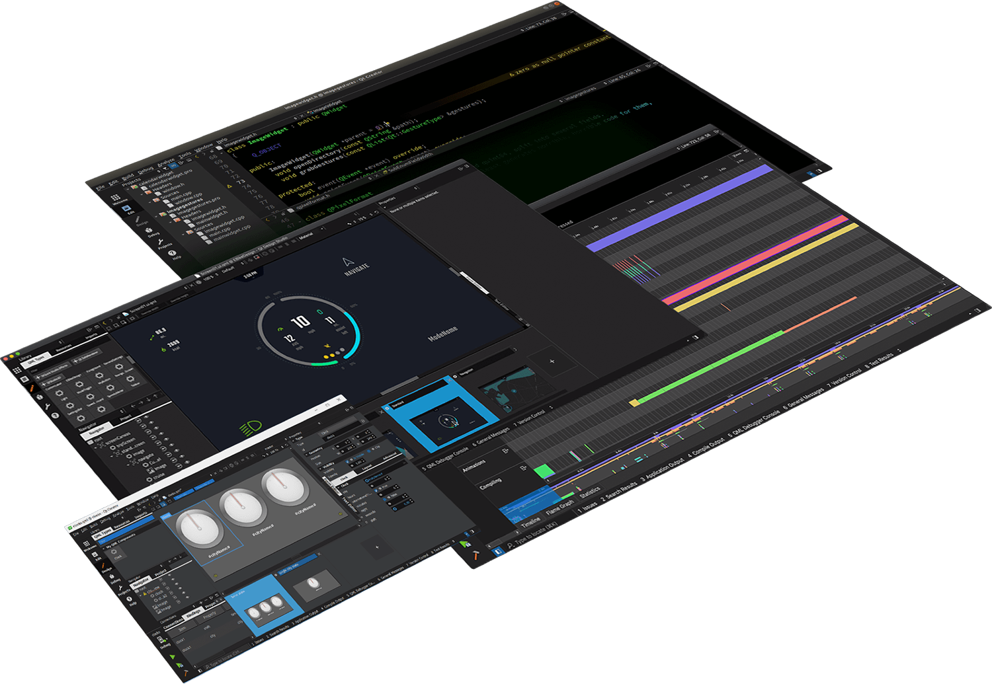Toggle synchronize-with-editor link icon in Projects pane
The width and height of the screenshot is (992, 684).
click(x=173, y=165)
